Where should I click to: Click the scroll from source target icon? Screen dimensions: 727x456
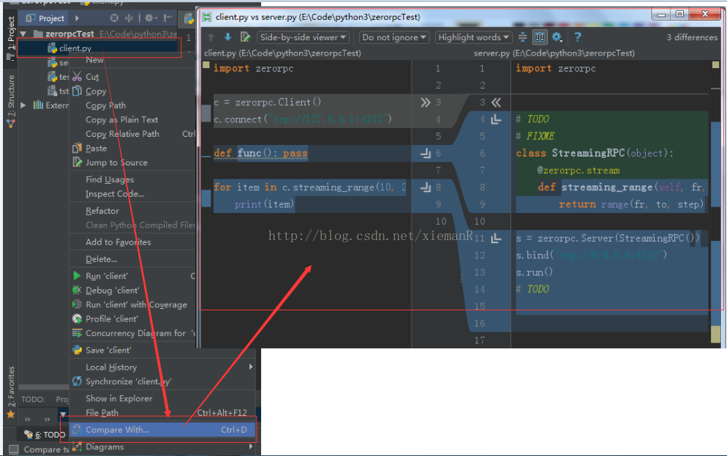click(x=115, y=18)
